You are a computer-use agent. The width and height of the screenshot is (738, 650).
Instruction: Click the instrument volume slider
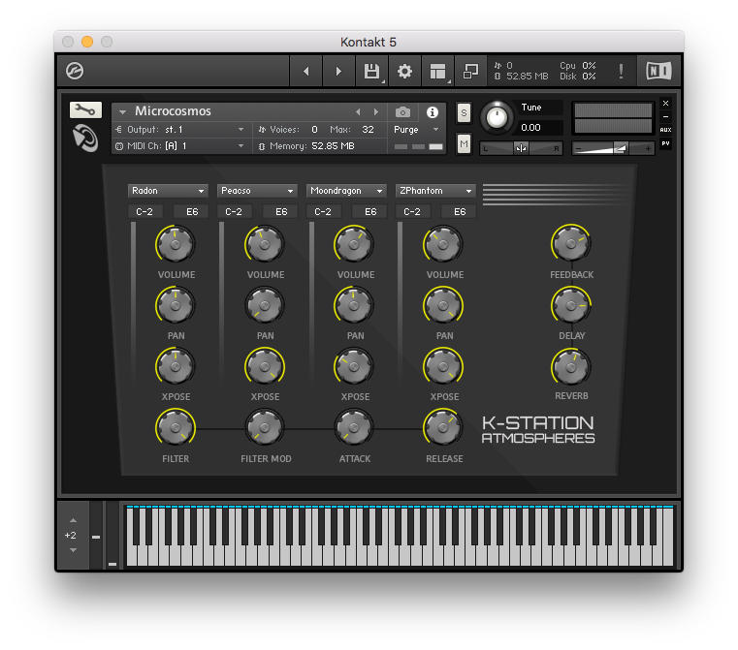[612, 148]
